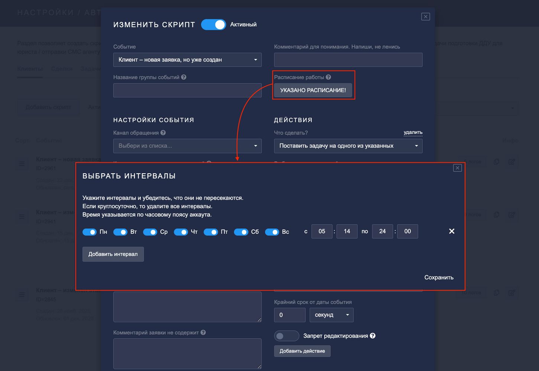Click drag handle of script ID=2845
Screen dimensions: 539x371
pos(22,295)
